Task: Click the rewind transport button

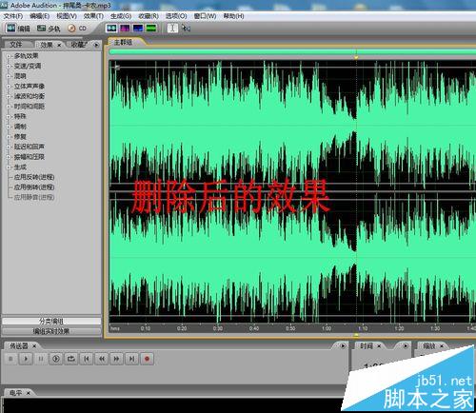Action: 102,359
